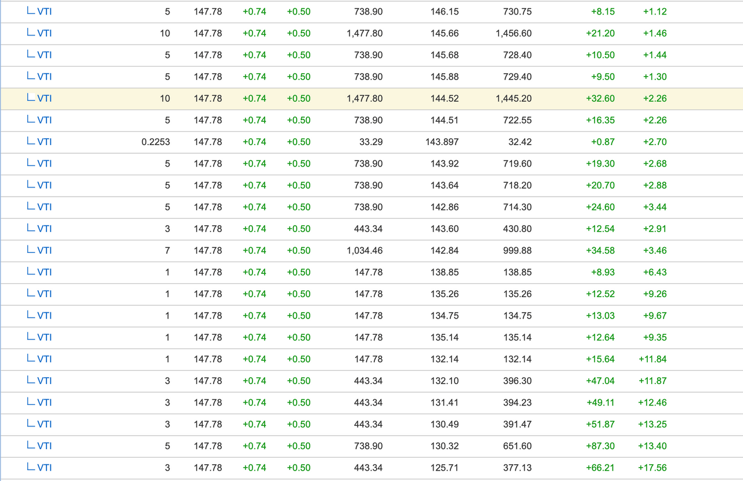Screen dimensions: 743x481
Task: Click the gain percentage +13.25
Action: 652,424
